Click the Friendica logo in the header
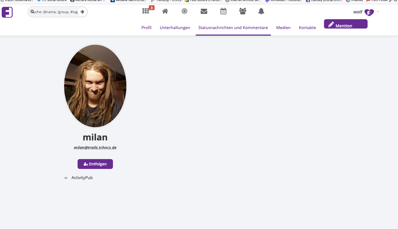The height and width of the screenshot is (229, 398). [7, 12]
